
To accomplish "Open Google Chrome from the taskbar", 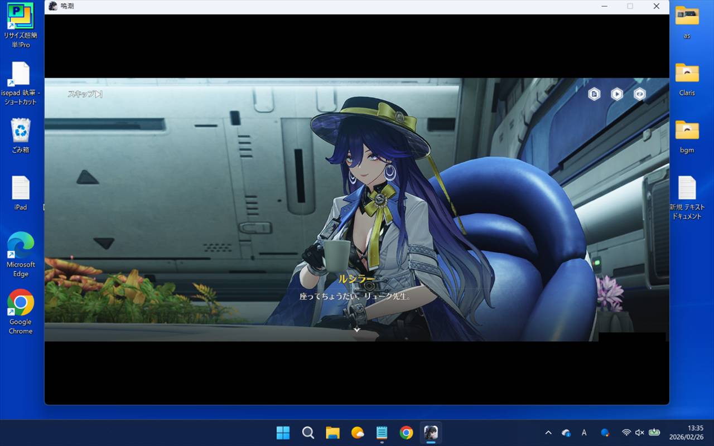I will click(406, 433).
